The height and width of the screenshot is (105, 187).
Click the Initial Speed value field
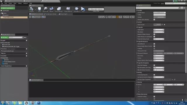(159, 30)
